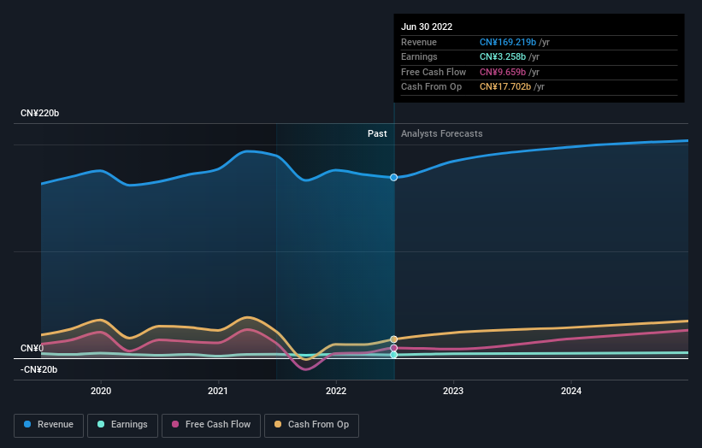Click the Jun 30 2022 tooltip date
This screenshot has width=702, height=448.
(x=427, y=27)
